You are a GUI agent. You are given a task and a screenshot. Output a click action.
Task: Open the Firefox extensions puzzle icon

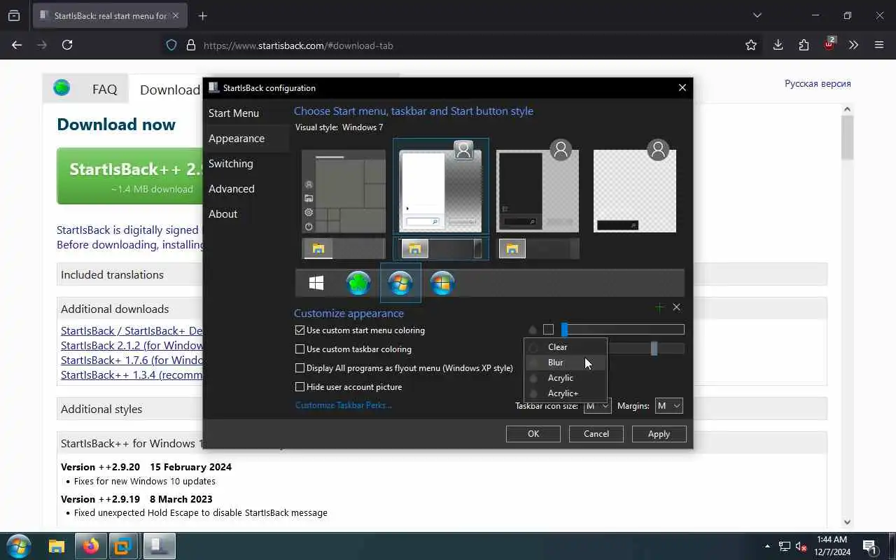pos(804,45)
